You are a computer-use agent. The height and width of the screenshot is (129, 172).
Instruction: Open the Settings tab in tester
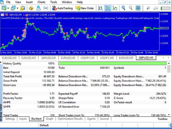10,119
